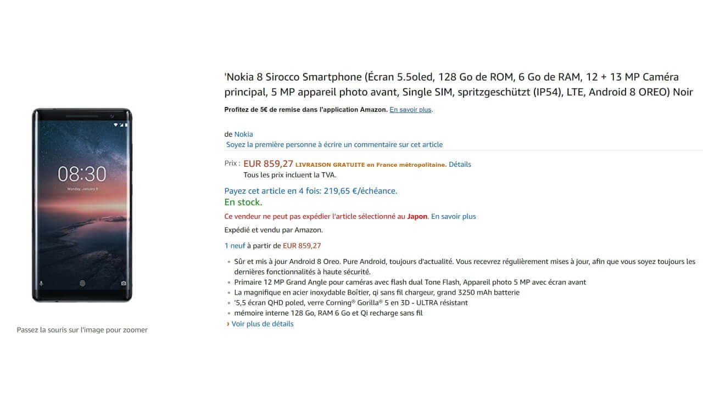Click the "LIVRAISON GRATUITE" label
The image size is (703, 395).
point(330,164)
